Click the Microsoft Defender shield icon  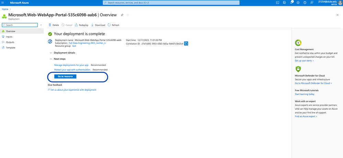point(298,69)
